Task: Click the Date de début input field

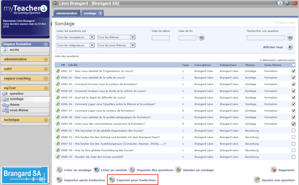Action: coord(161,38)
